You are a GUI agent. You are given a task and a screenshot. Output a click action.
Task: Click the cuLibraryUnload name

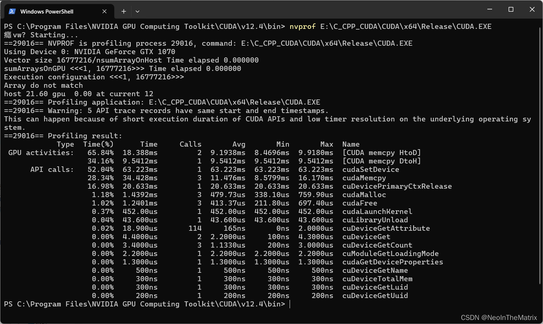(375, 220)
